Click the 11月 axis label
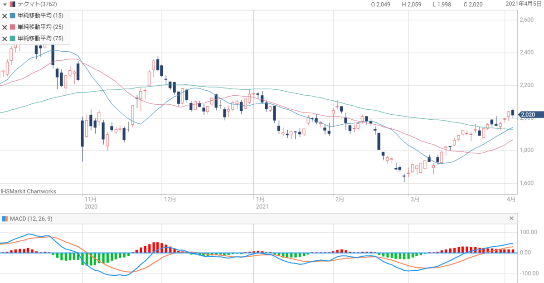This screenshot has width=544, height=283. click(91, 199)
